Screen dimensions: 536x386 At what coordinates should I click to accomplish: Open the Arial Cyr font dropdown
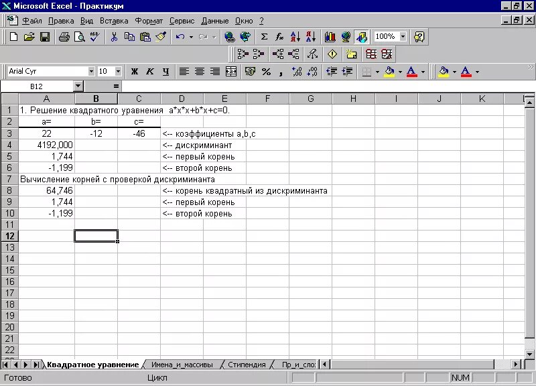91,72
